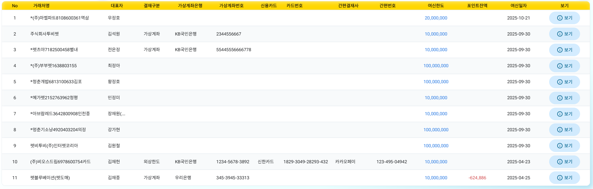
Task: Click info icon in row 6 보기 button
Action: [x=560, y=98]
